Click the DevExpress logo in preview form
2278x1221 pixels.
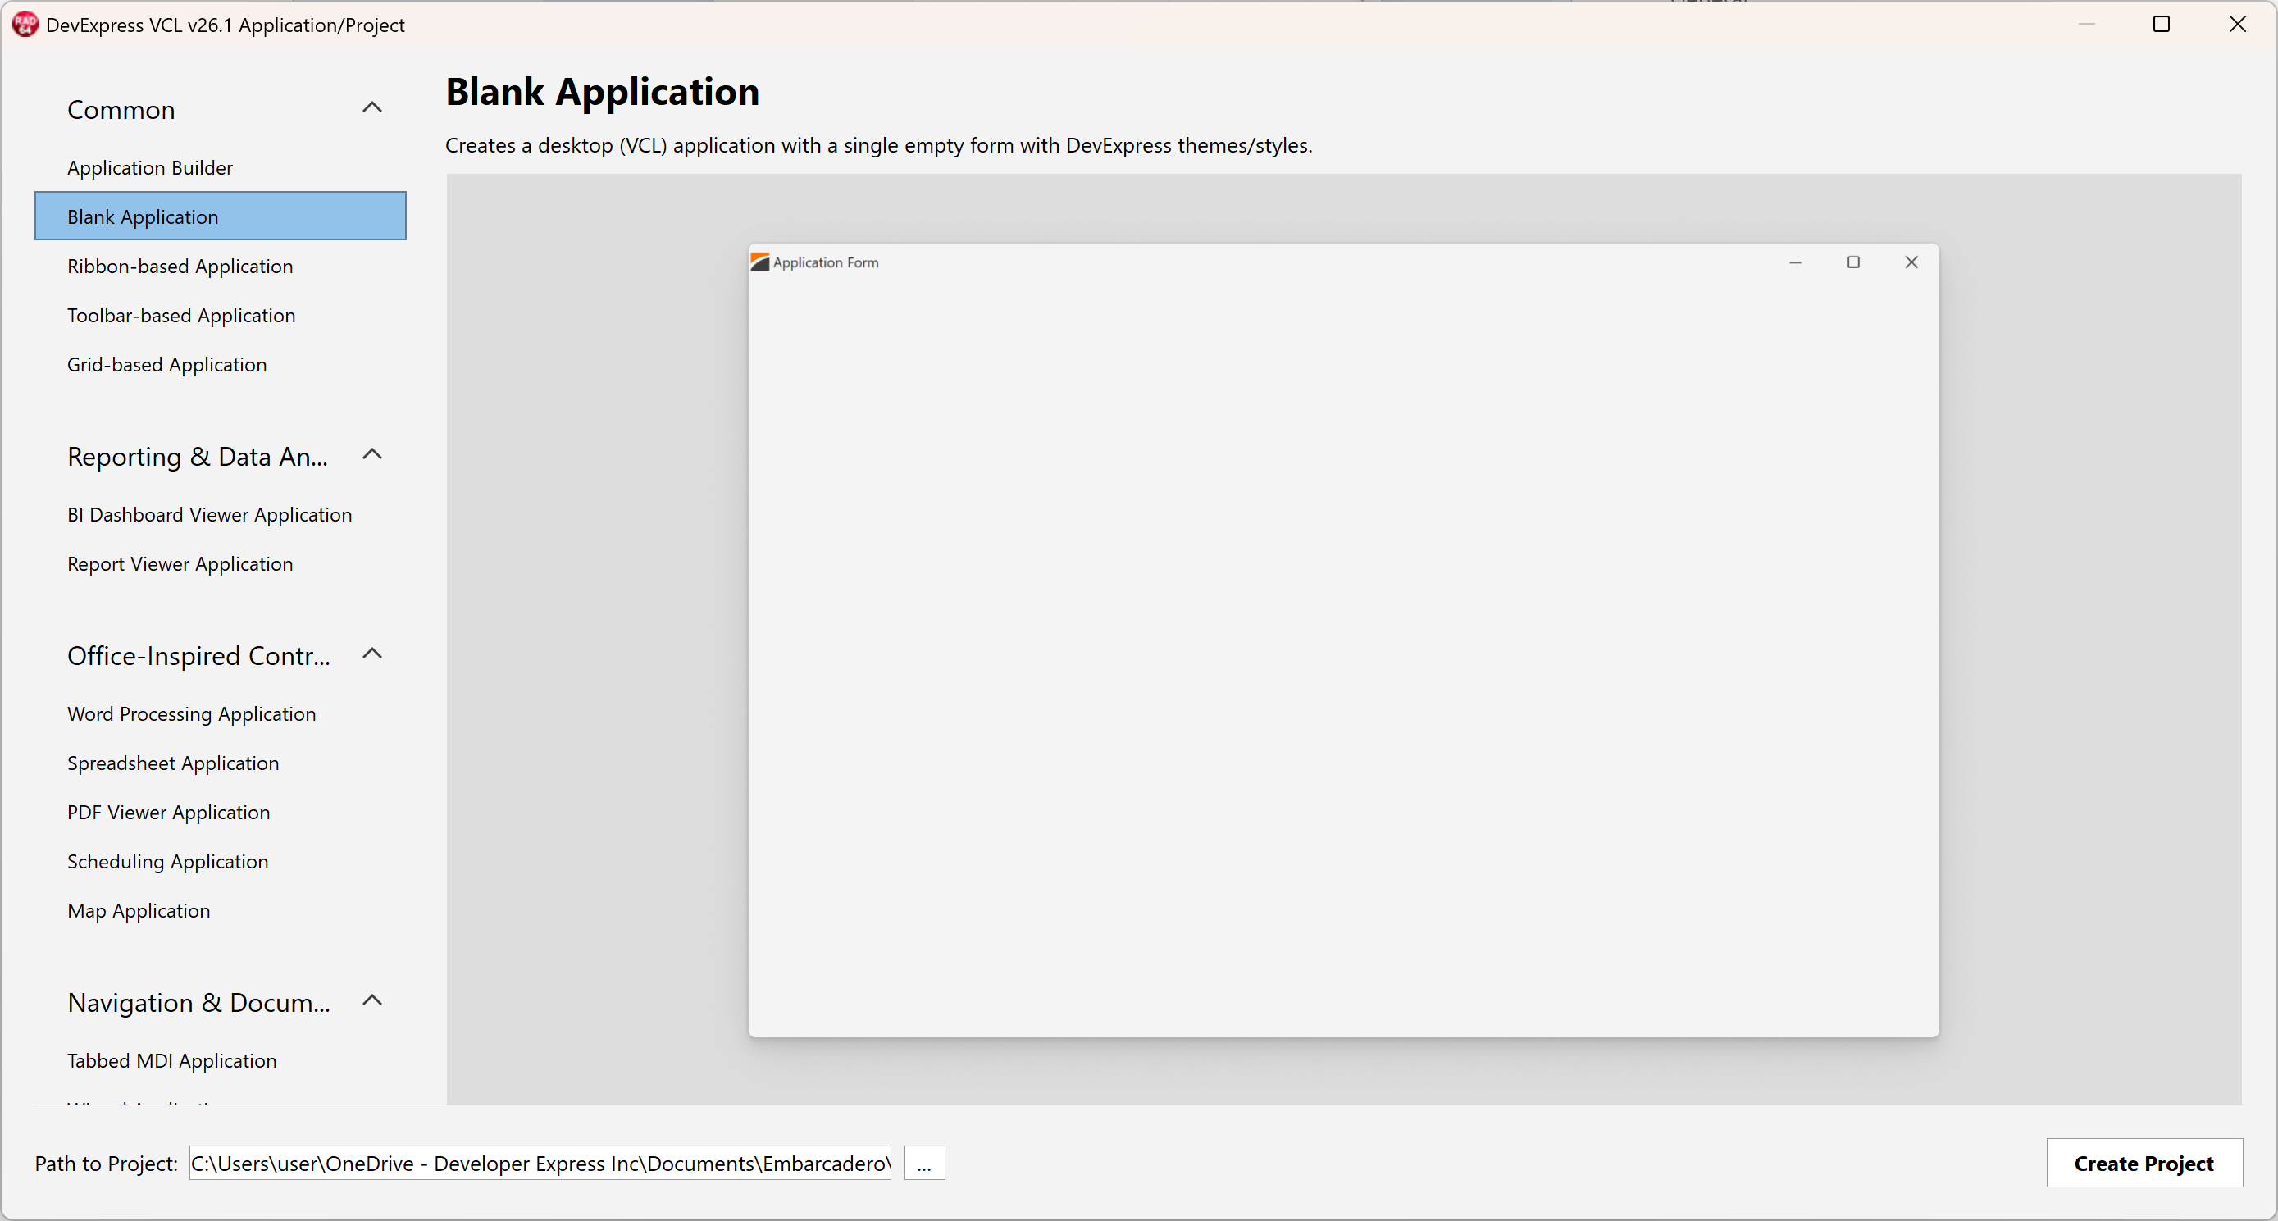pyautogui.click(x=759, y=262)
